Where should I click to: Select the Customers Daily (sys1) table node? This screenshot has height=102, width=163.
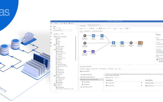(x=85, y=36)
